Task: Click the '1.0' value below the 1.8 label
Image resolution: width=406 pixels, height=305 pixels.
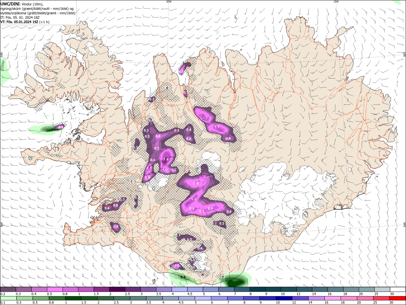Action: click(x=165, y=170)
